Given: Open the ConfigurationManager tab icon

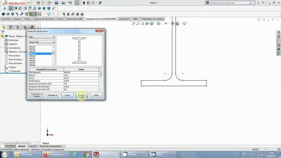Looking at the screenshot, I should 18,27.
